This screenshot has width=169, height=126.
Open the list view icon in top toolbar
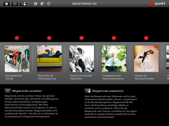click(15, 4)
